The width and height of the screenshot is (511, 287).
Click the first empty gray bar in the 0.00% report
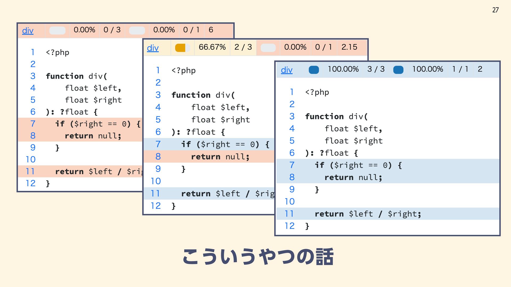click(x=57, y=31)
